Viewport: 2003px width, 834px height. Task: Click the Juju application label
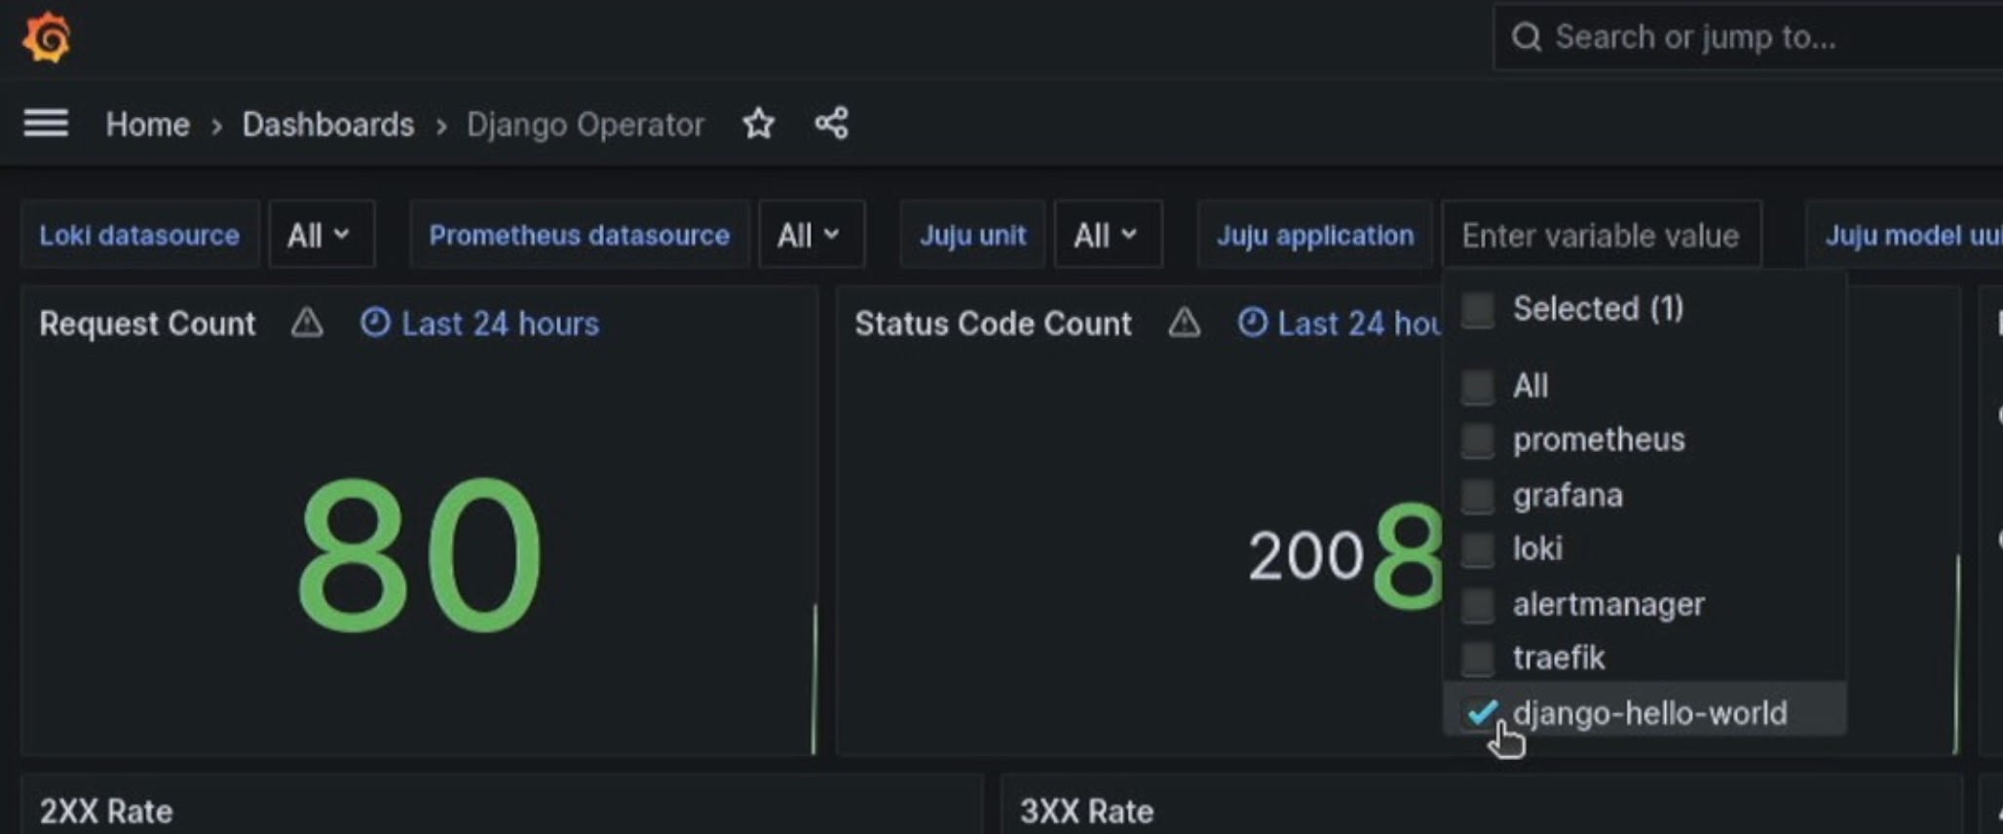pyautogui.click(x=1315, y=235)
